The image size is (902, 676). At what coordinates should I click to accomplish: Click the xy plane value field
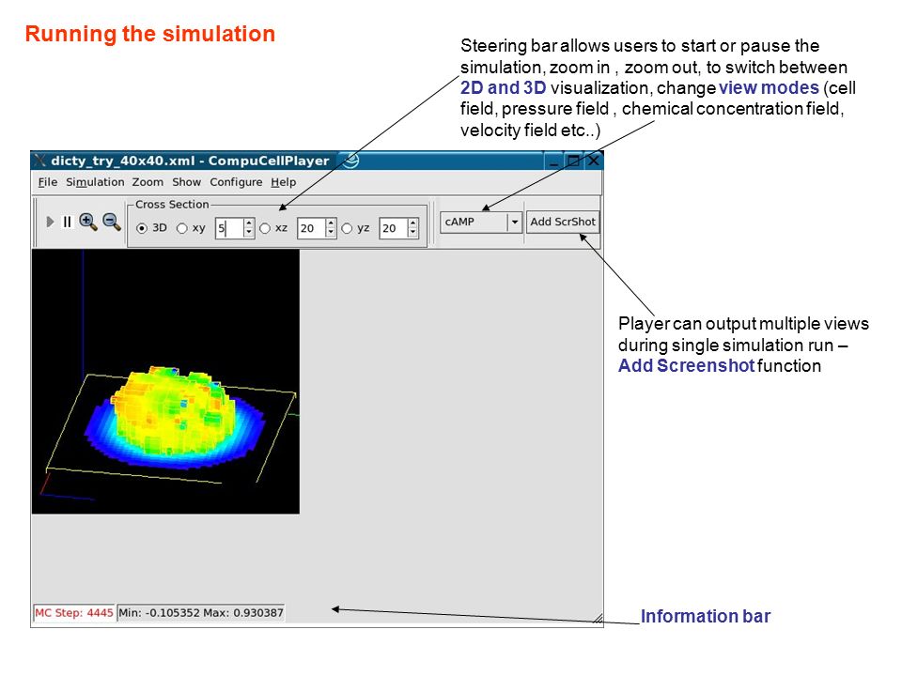(229, 228)
